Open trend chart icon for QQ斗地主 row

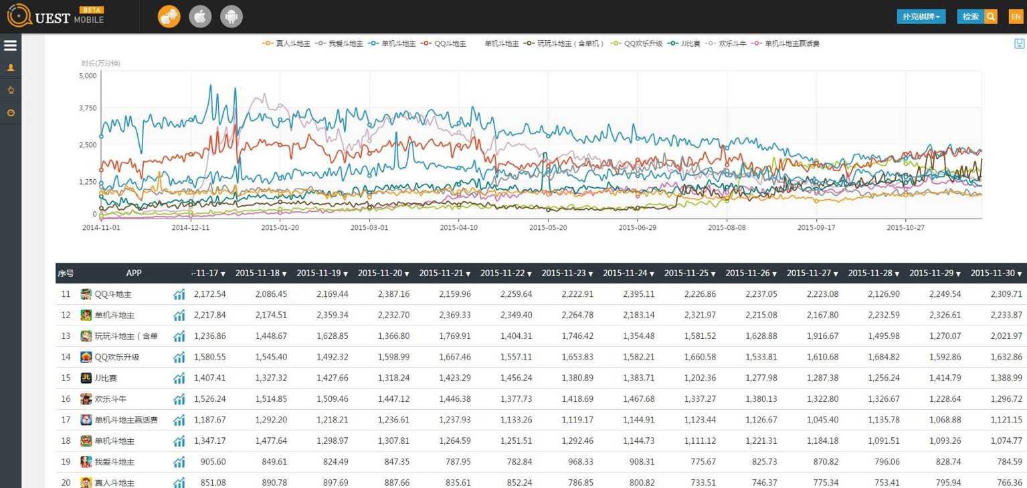(x=179, y=294)
